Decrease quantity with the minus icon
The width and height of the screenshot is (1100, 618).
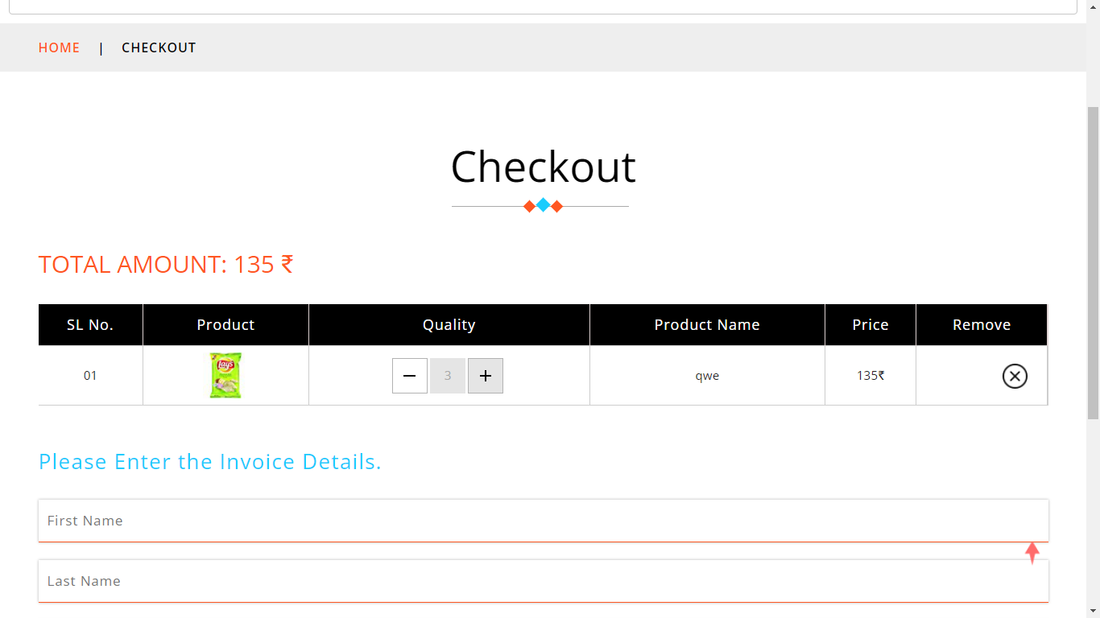[x=409, y=375]
